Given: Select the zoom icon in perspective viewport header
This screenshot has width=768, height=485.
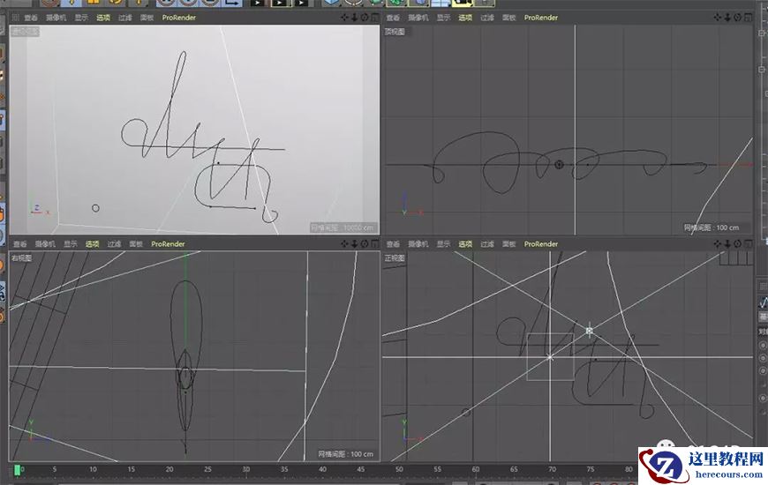Looking at the screenshot, I should 354,17.
